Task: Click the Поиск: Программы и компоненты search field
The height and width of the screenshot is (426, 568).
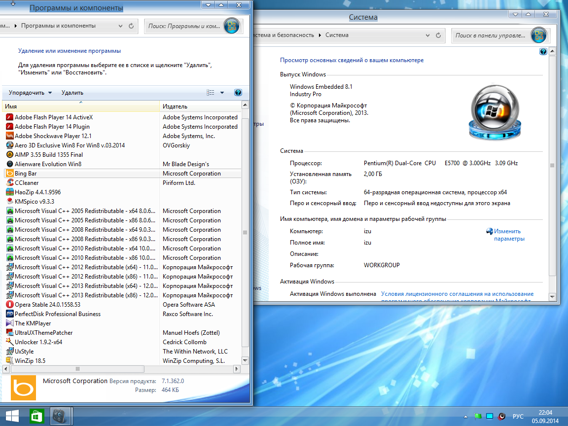Action: pos(184,26)
